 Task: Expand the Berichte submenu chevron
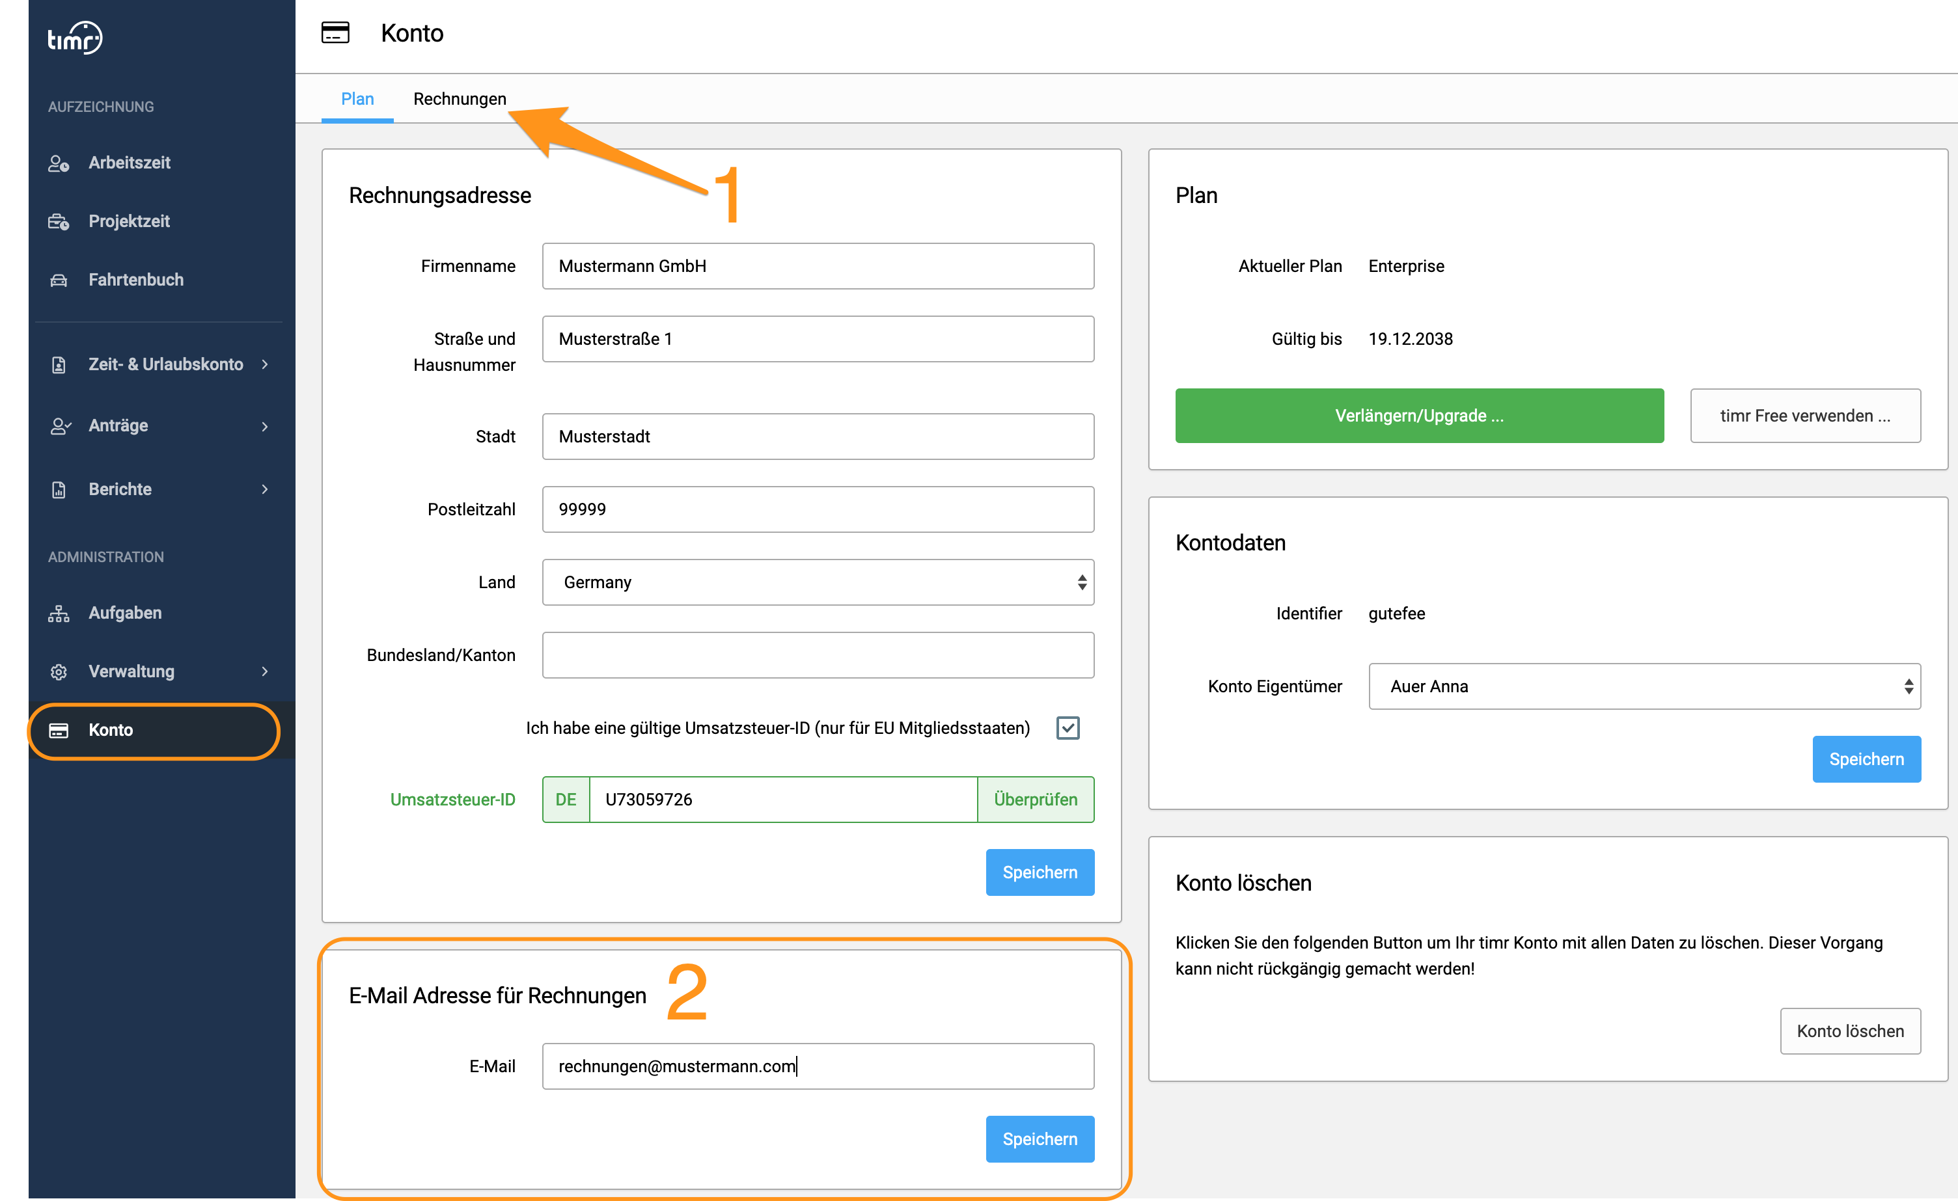[x=266, y=489]
